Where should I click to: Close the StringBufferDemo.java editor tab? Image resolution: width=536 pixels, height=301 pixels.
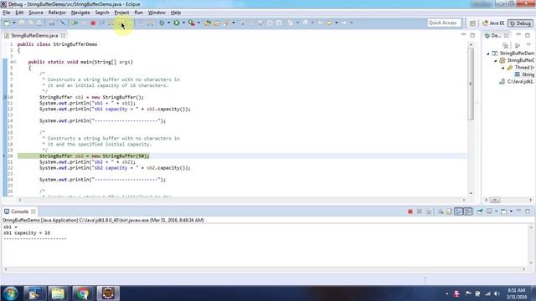tap(64, 35)
